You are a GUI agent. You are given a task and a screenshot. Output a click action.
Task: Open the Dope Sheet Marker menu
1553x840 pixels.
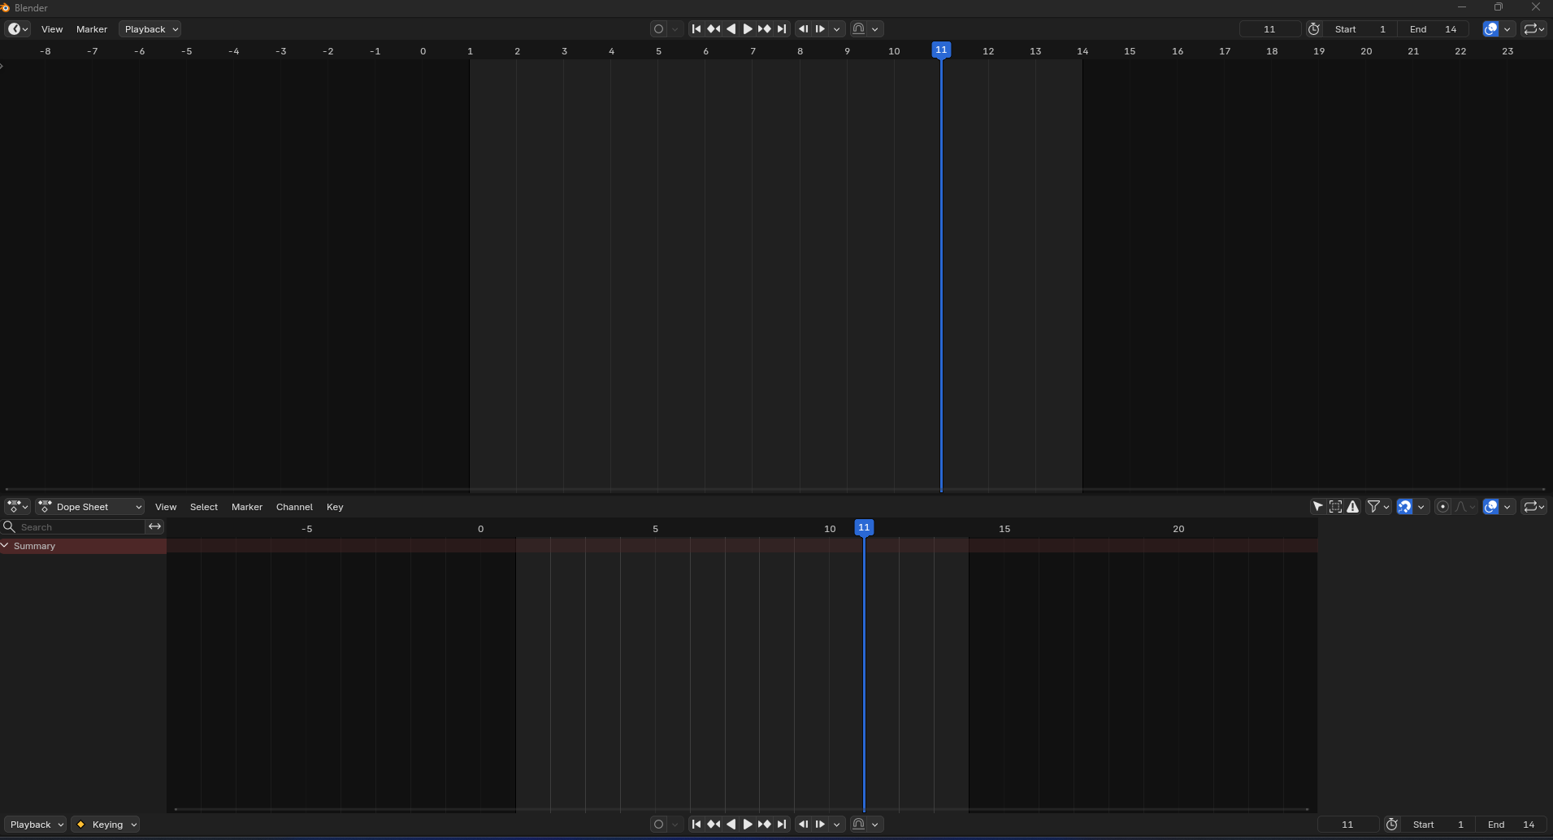click(247, 507)
